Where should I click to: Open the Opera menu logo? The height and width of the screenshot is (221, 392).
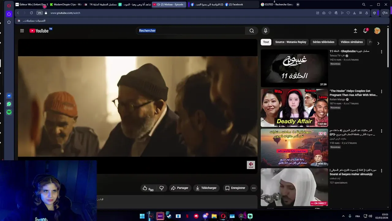coord(9,5)
